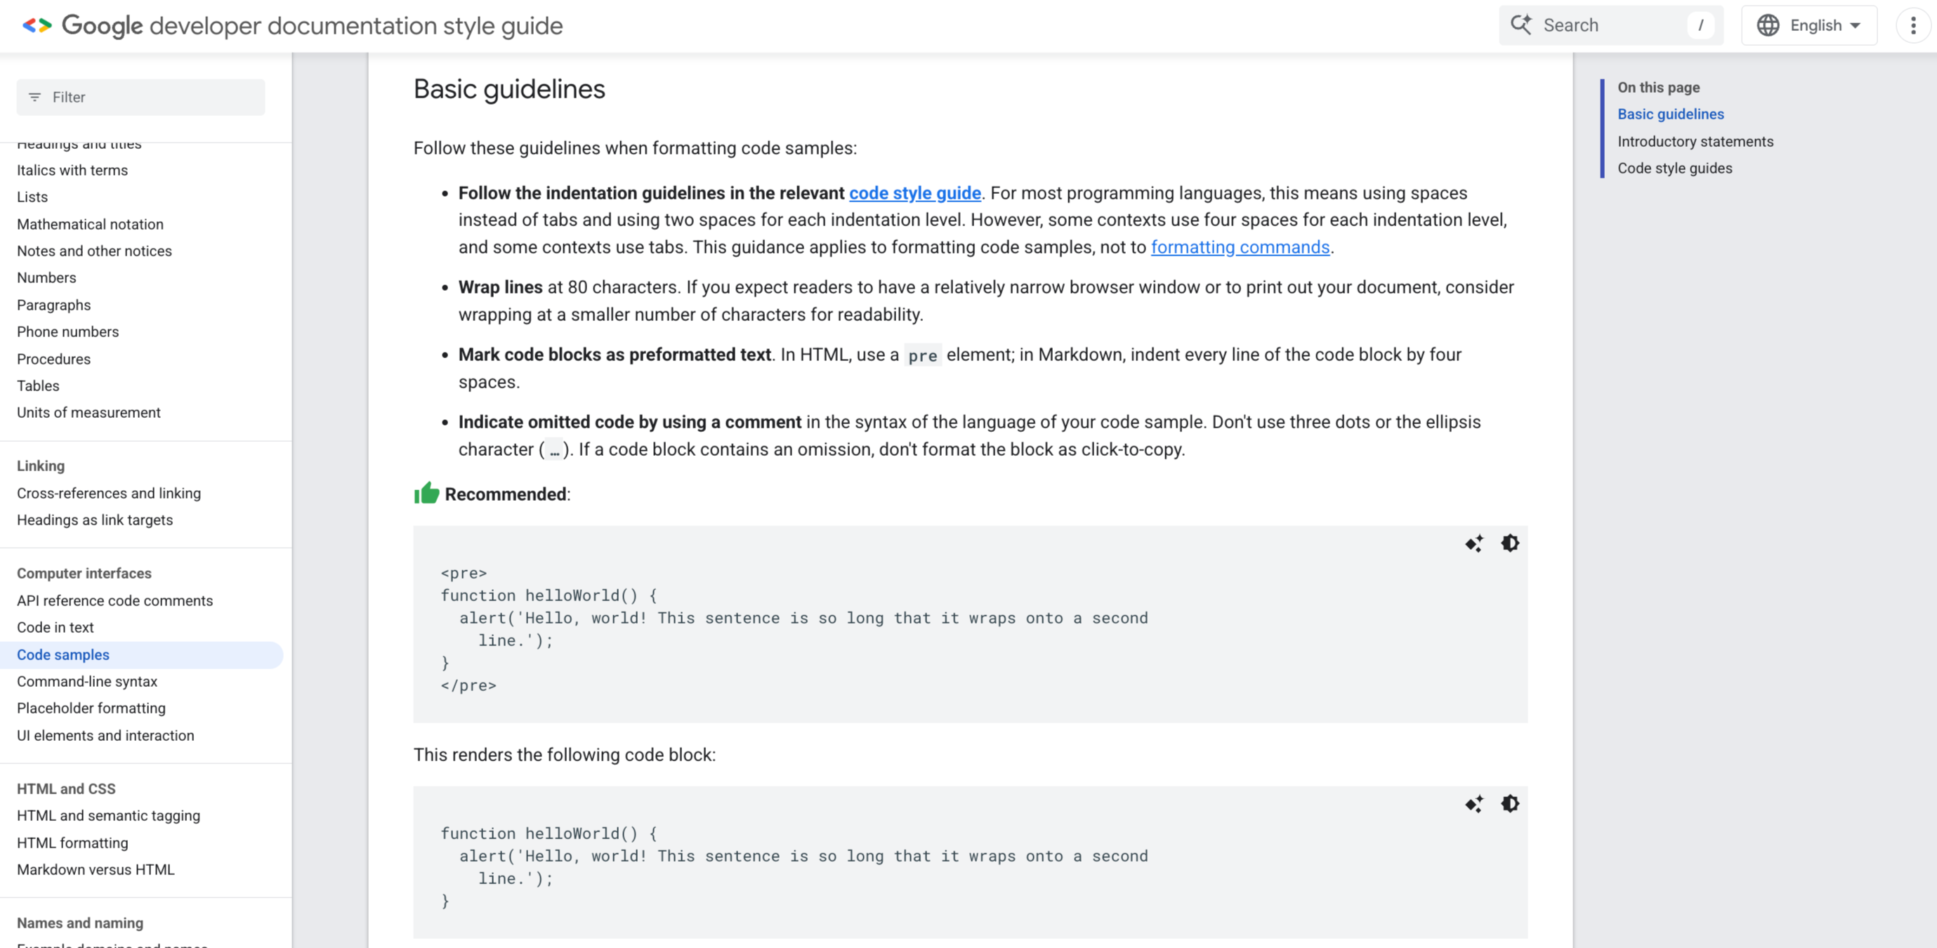Open Mathematical notation page

[x=90, y=224]
